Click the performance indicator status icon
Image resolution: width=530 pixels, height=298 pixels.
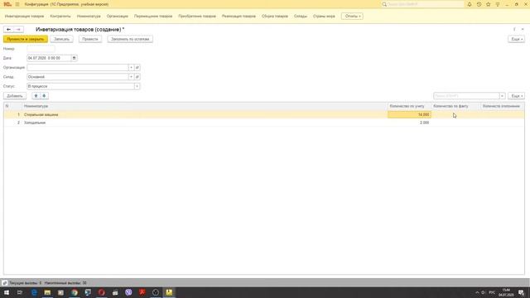pos(5,283)
